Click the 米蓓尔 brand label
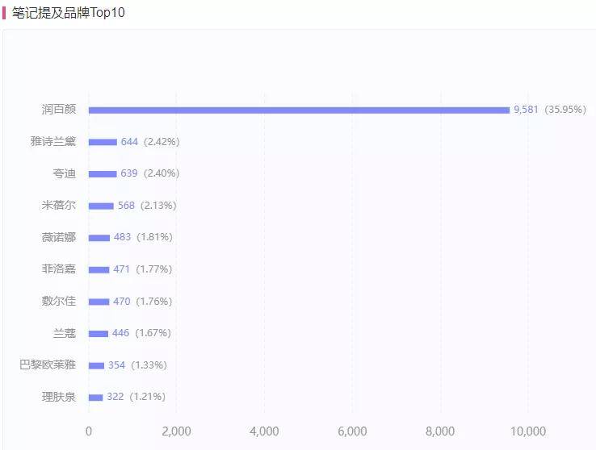 [59, 206]
